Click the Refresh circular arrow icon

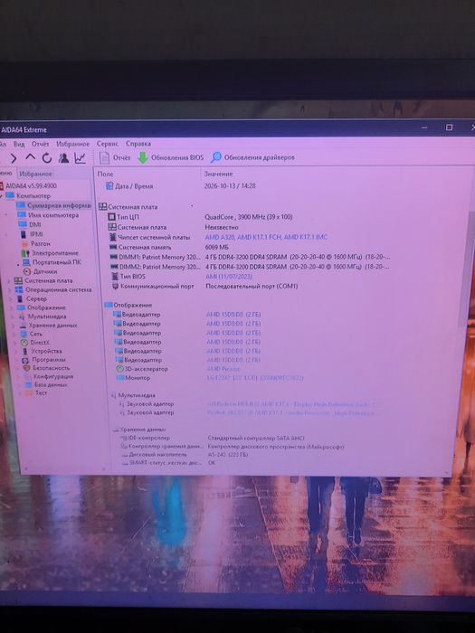(47, 158)
